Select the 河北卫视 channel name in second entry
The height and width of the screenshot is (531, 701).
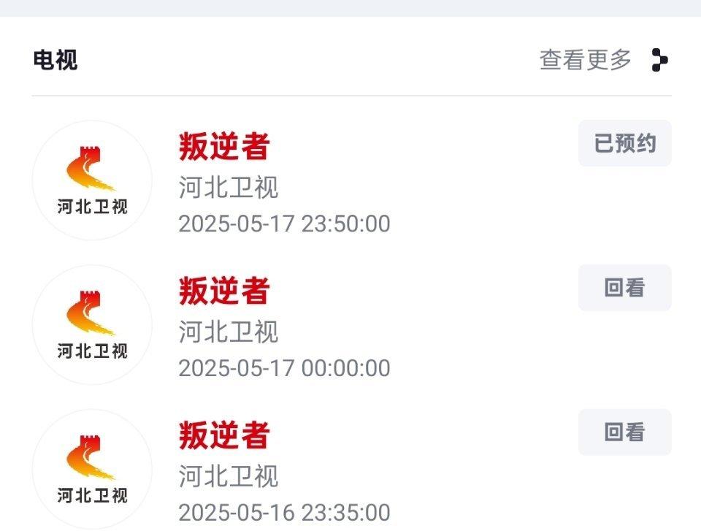click(x=229, y=331)
